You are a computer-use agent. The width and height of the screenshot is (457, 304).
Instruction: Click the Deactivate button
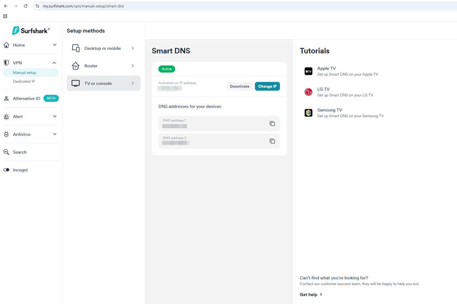(x=240, y=86)
